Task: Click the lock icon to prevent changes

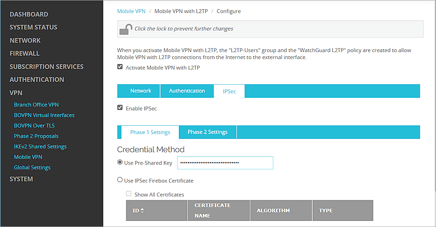Action: pos(126,29)
